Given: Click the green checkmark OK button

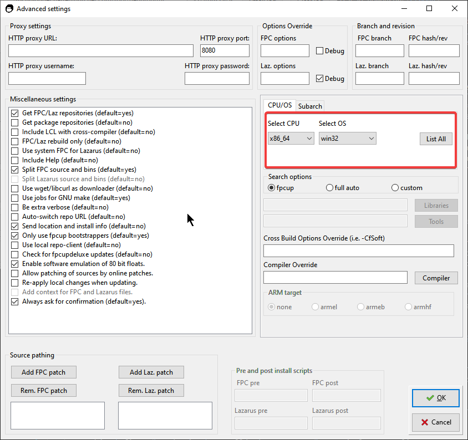Looking at the screenshot, I should 435,398.
